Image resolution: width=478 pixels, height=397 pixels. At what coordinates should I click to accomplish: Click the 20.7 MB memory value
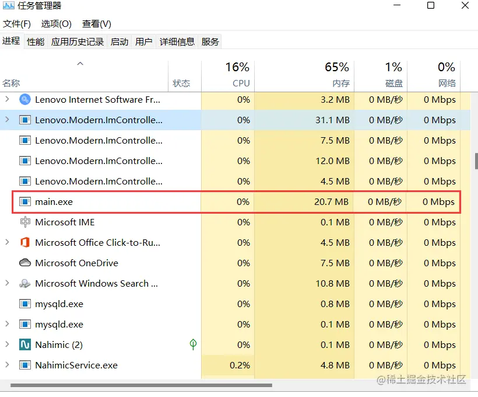[x=331, y=202]
